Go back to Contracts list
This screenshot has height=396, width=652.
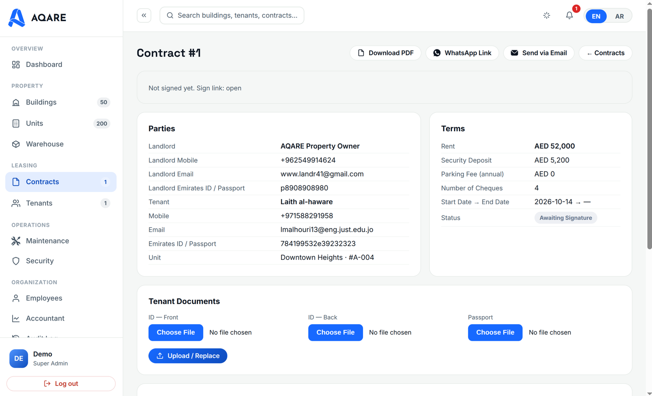point(606,53)
